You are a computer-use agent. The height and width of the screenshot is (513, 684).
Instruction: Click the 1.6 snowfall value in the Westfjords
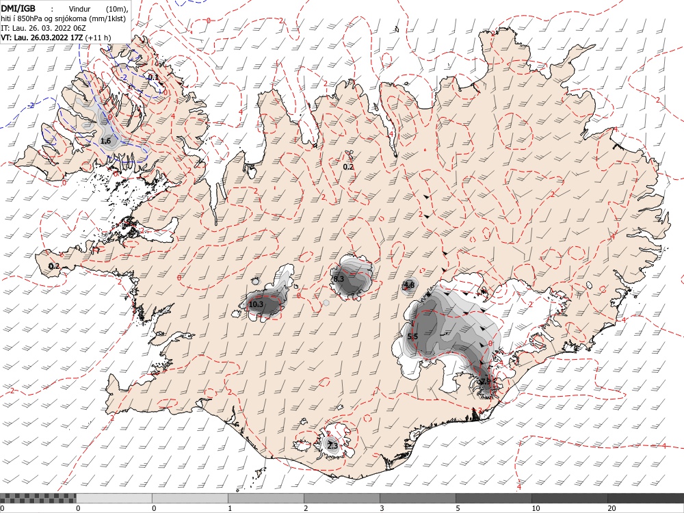[x=105, y=141]
